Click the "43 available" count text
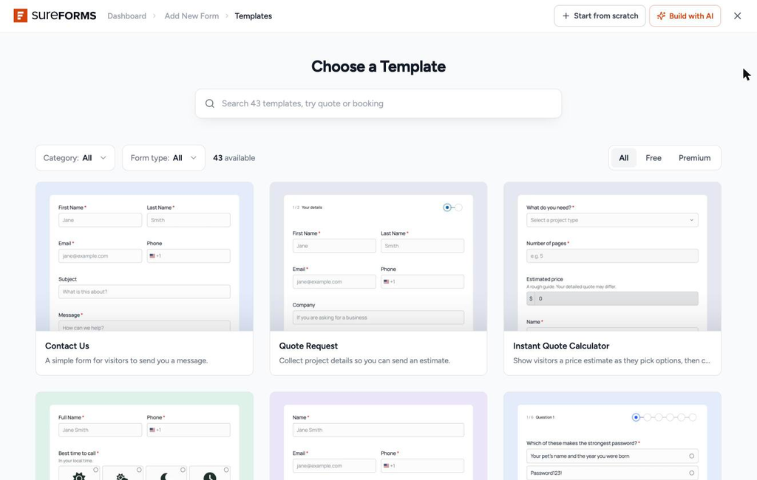Viewport: 757px width, 480px height. pos(234,158)
